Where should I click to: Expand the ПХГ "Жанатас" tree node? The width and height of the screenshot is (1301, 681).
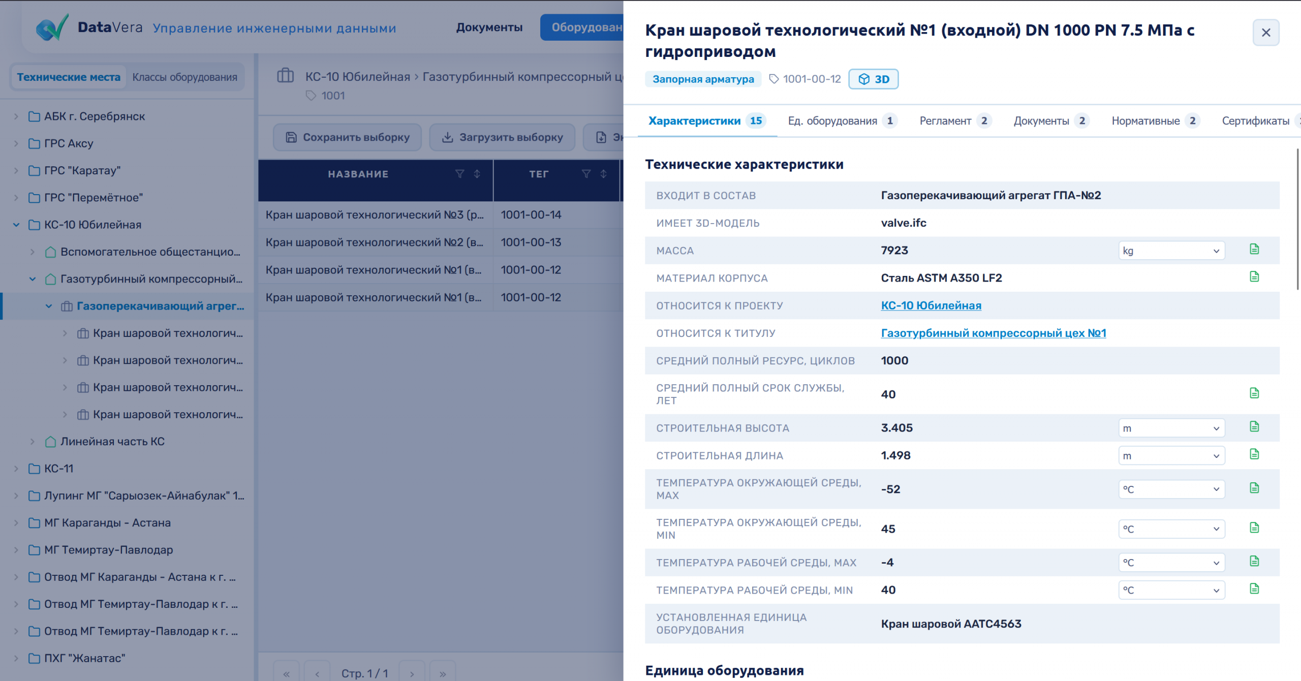[16, 659]
